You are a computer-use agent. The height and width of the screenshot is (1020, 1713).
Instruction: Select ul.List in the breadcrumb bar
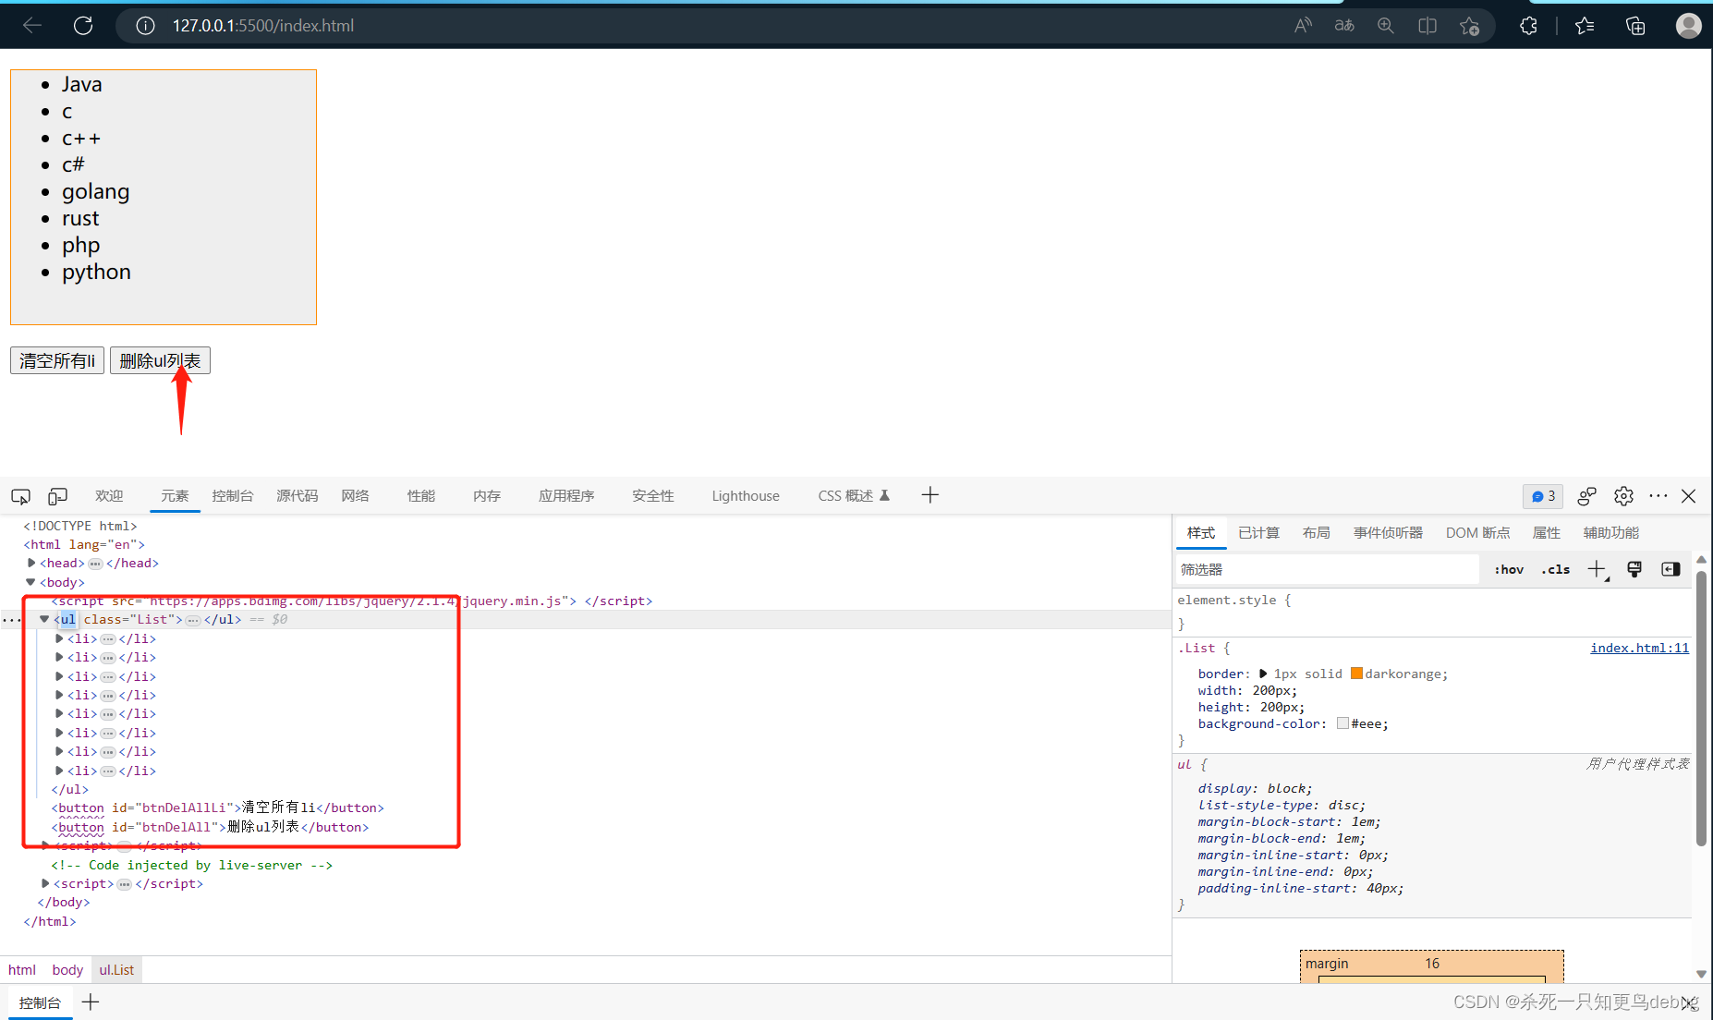[x=116, y=969]
